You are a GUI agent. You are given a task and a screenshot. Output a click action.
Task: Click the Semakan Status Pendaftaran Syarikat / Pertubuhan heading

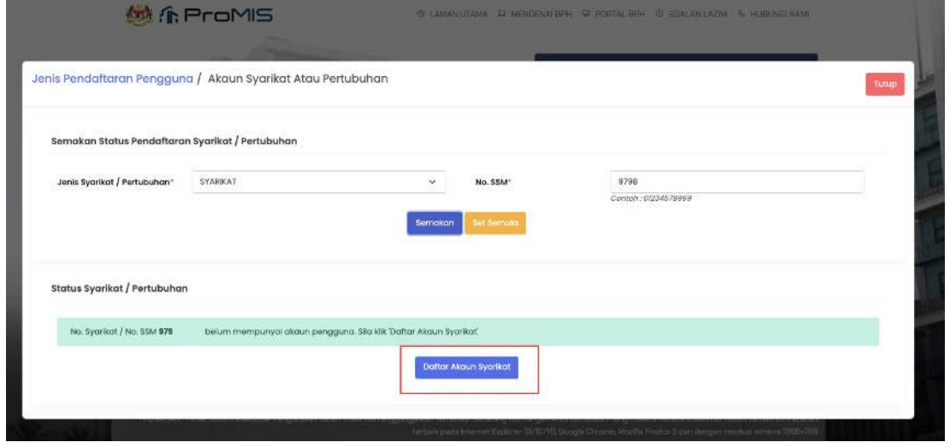pos(174,142)
